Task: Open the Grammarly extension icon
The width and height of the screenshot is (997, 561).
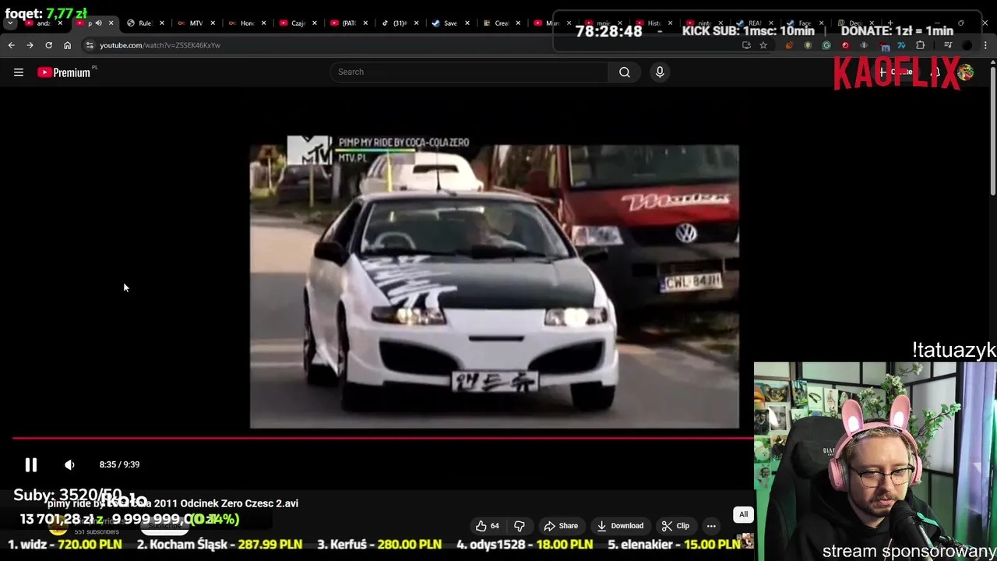Action: 826,45
